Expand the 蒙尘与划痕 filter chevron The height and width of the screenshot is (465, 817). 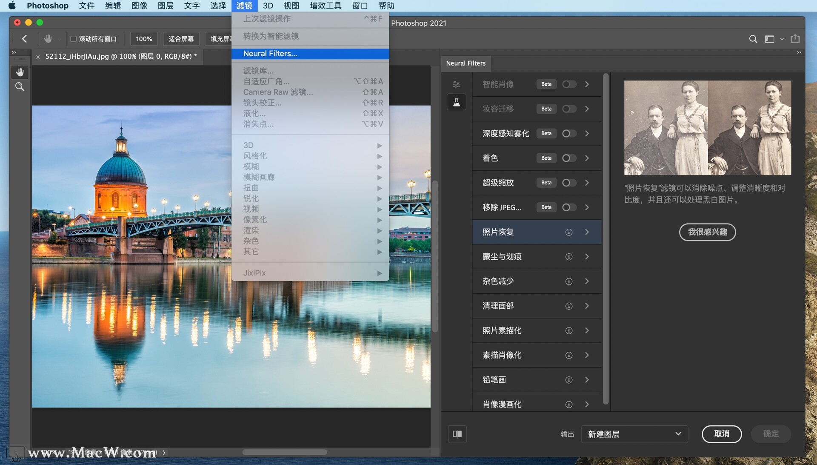tap(587, 257)
